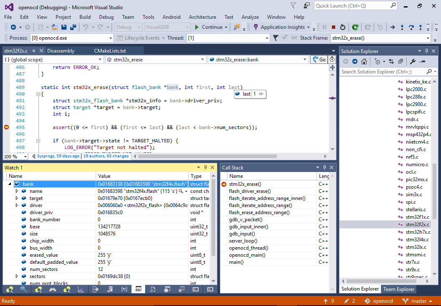Click the Step Into icon
The height and width of the screenshot is (306, 441).
coord(402,27)
